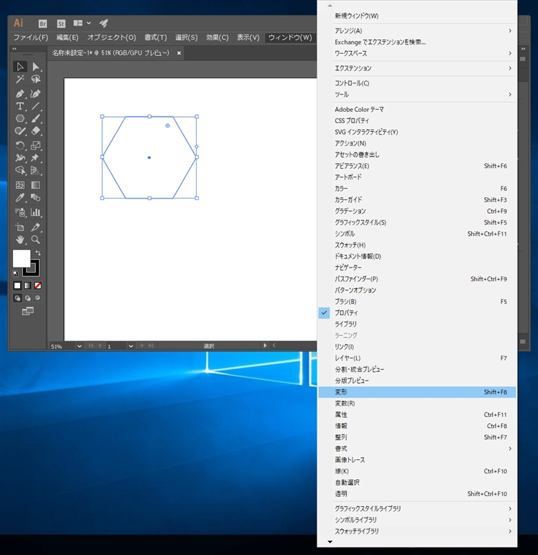Screen dimensions: 538x555
Task: Choose パスファインダー(P) menu entry
Action: point(417,279)
